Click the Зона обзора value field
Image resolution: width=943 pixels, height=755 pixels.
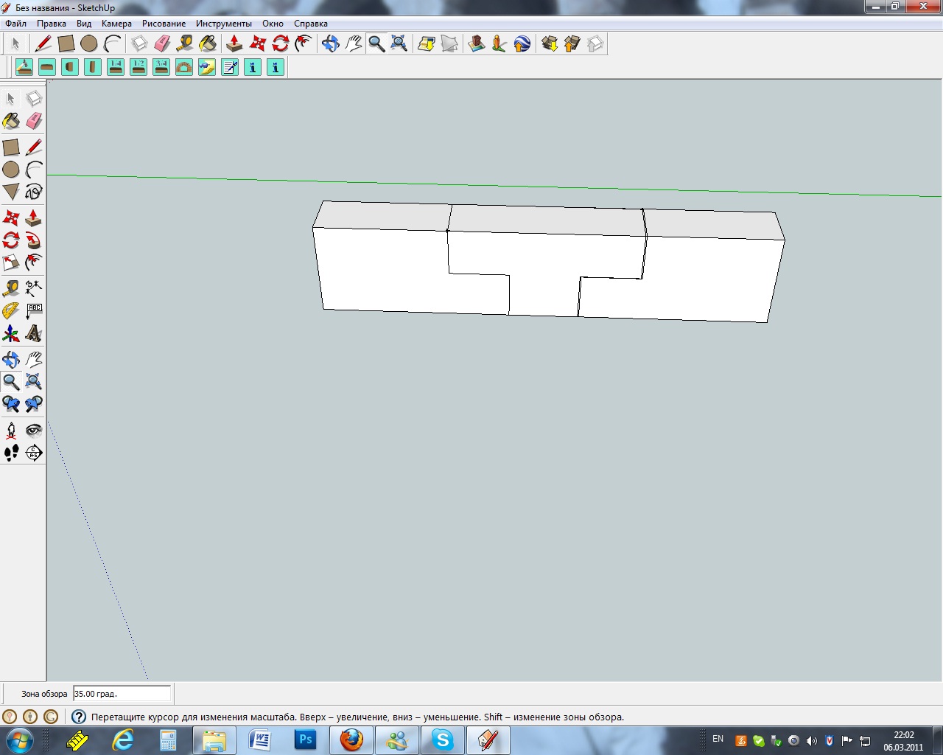pos(122,694)
